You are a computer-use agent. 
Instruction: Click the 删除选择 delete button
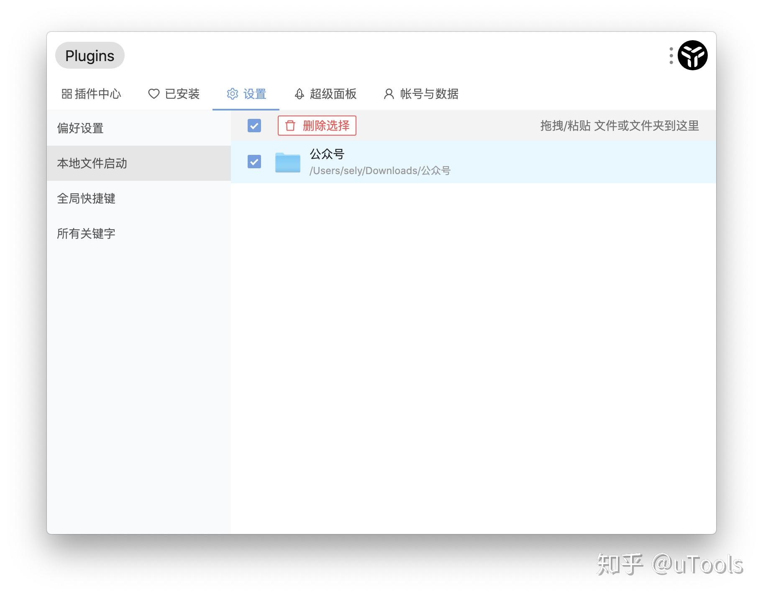(x=317, y=126)
